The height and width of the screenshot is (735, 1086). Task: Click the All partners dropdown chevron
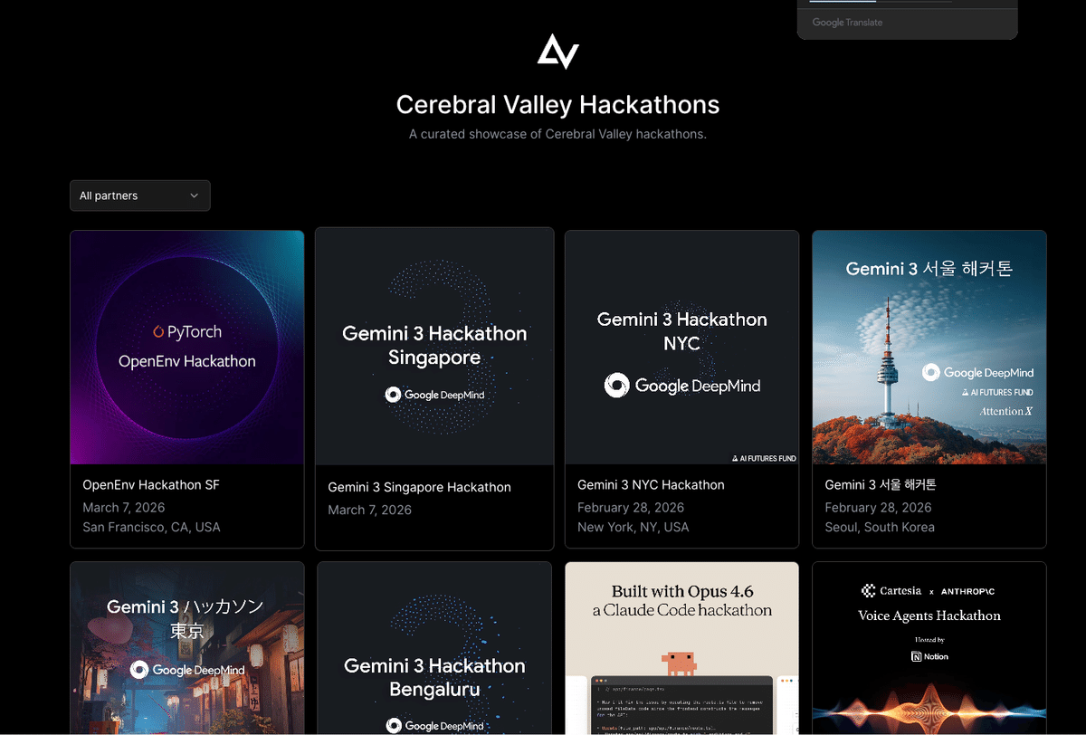(x=194, y=196)
